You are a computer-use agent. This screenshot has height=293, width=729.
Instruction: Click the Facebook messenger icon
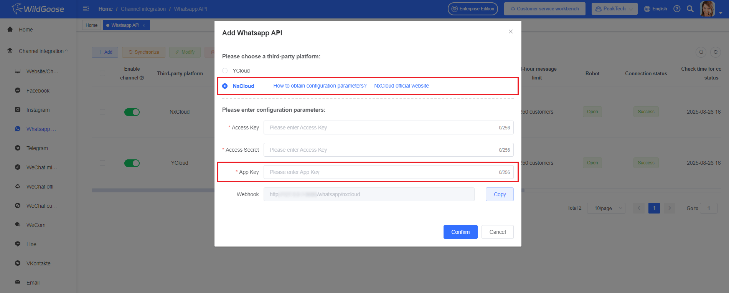[x=18, y=90]
